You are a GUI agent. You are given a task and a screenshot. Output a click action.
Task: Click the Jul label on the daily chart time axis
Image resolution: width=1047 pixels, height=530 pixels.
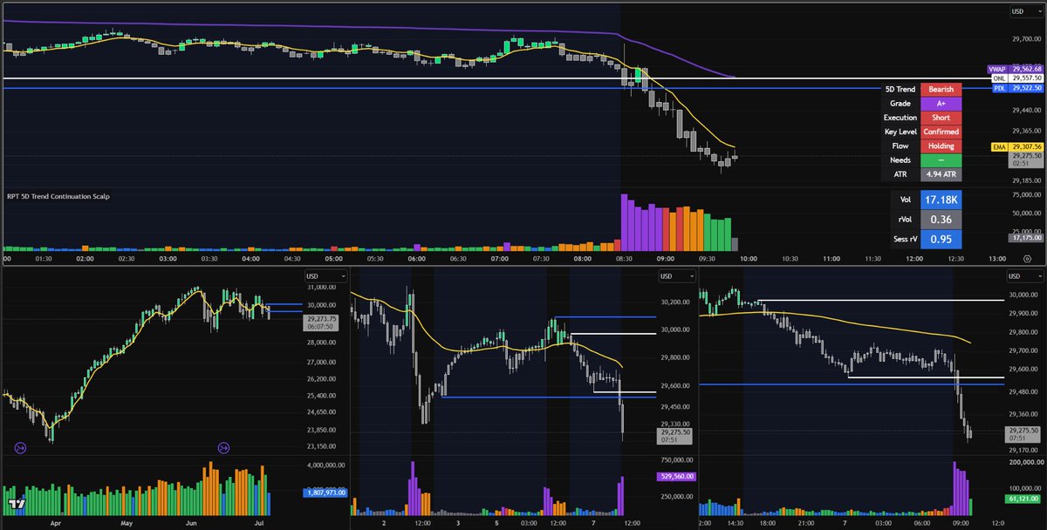[258, 526]
